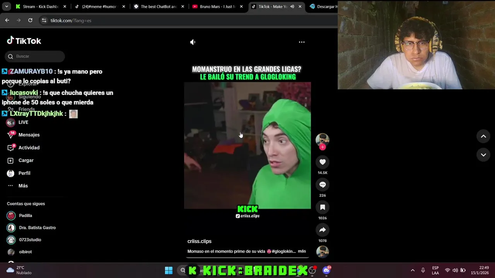The height and width of the screenshot is (278, 495).
Task: Mute the TikTok video with speaker icon
Action: coord(193,42)
